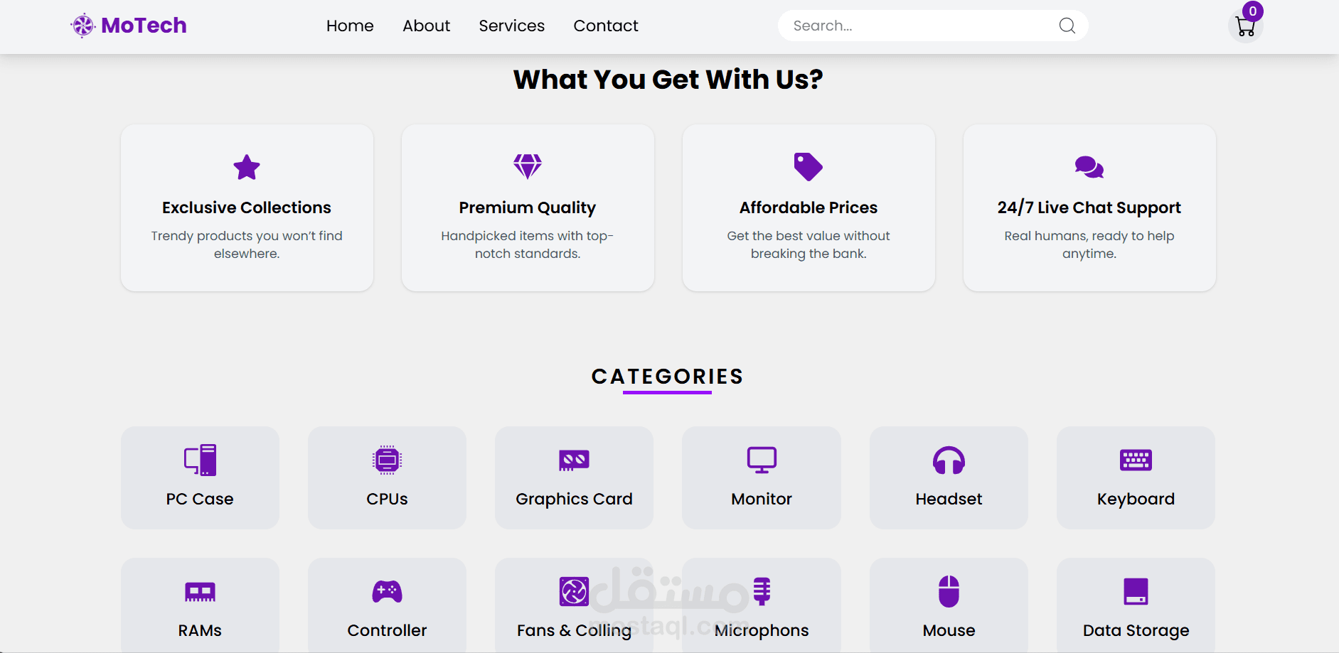The image size is (1339, 653).
Task: Click the MoTech logo
Action: click(x=129, y=26)
